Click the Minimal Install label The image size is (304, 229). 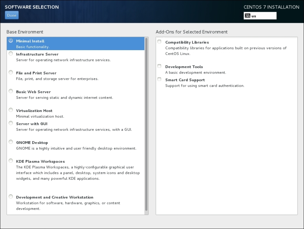point(30,41)
